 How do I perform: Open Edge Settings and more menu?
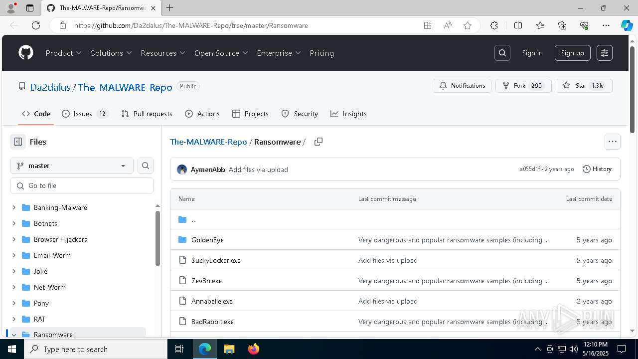point(606,25)
